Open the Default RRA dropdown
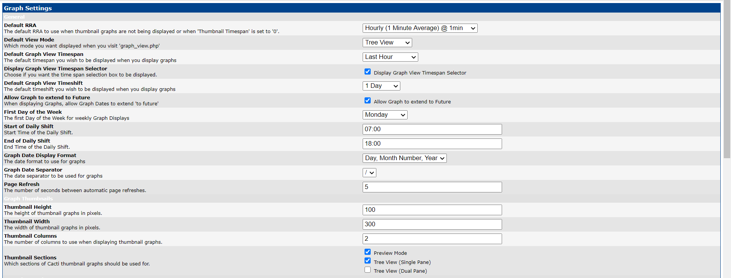This screenshot has height=278, width=731. [420, 28]
